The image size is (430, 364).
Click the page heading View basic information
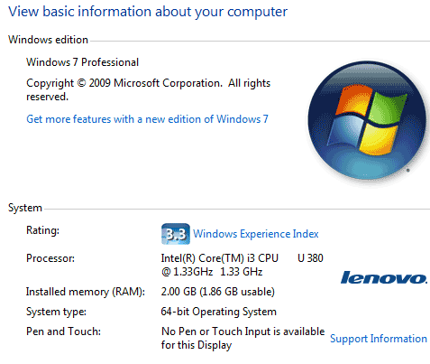click(x=148, y=12)
